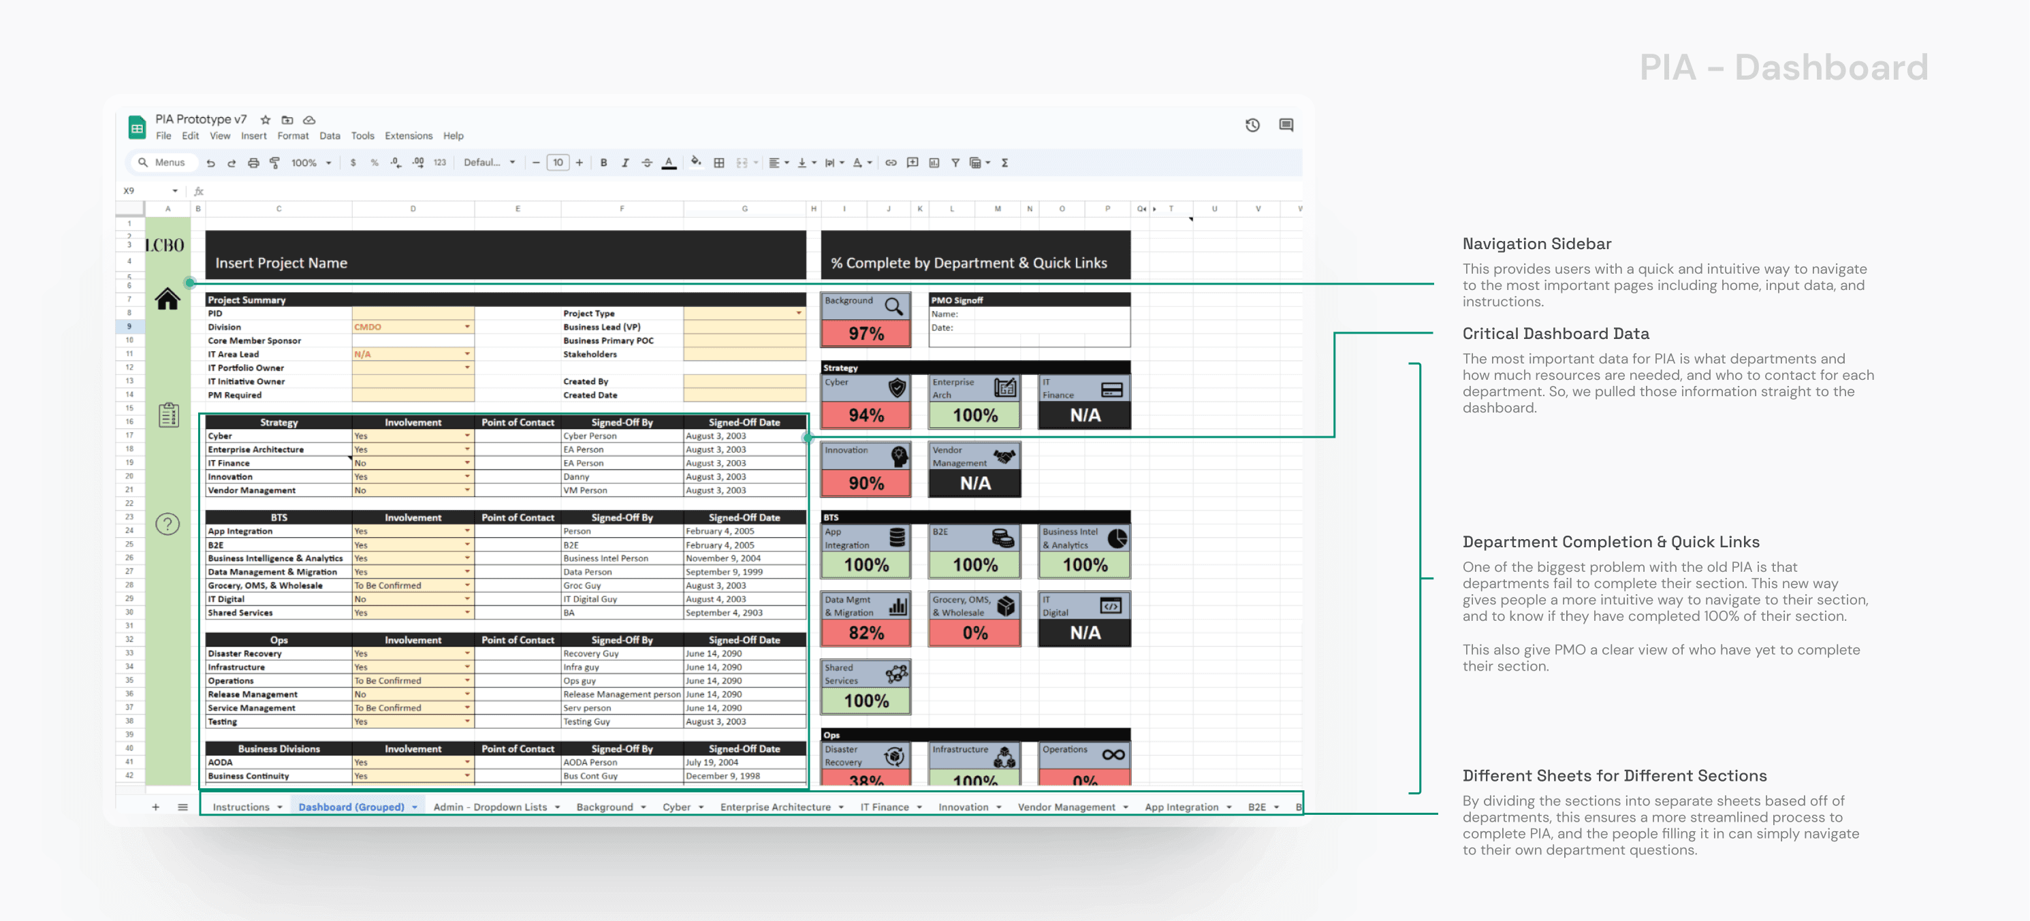The height and width of the screenshot is (921, 2030).
Task: Open the File menu
Action: [x=163, y=136]
